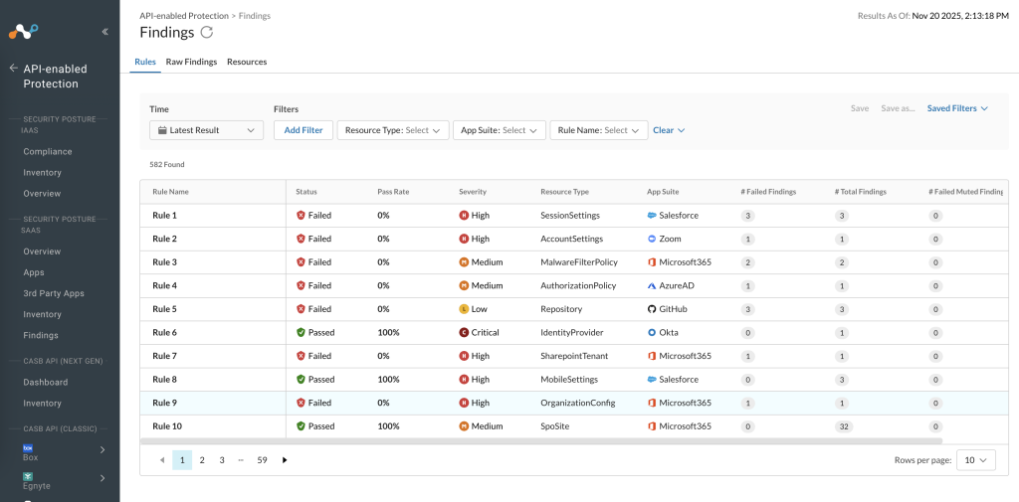
Task: Click the Okta icon in Rule 6 row
Action: (652, 332)
